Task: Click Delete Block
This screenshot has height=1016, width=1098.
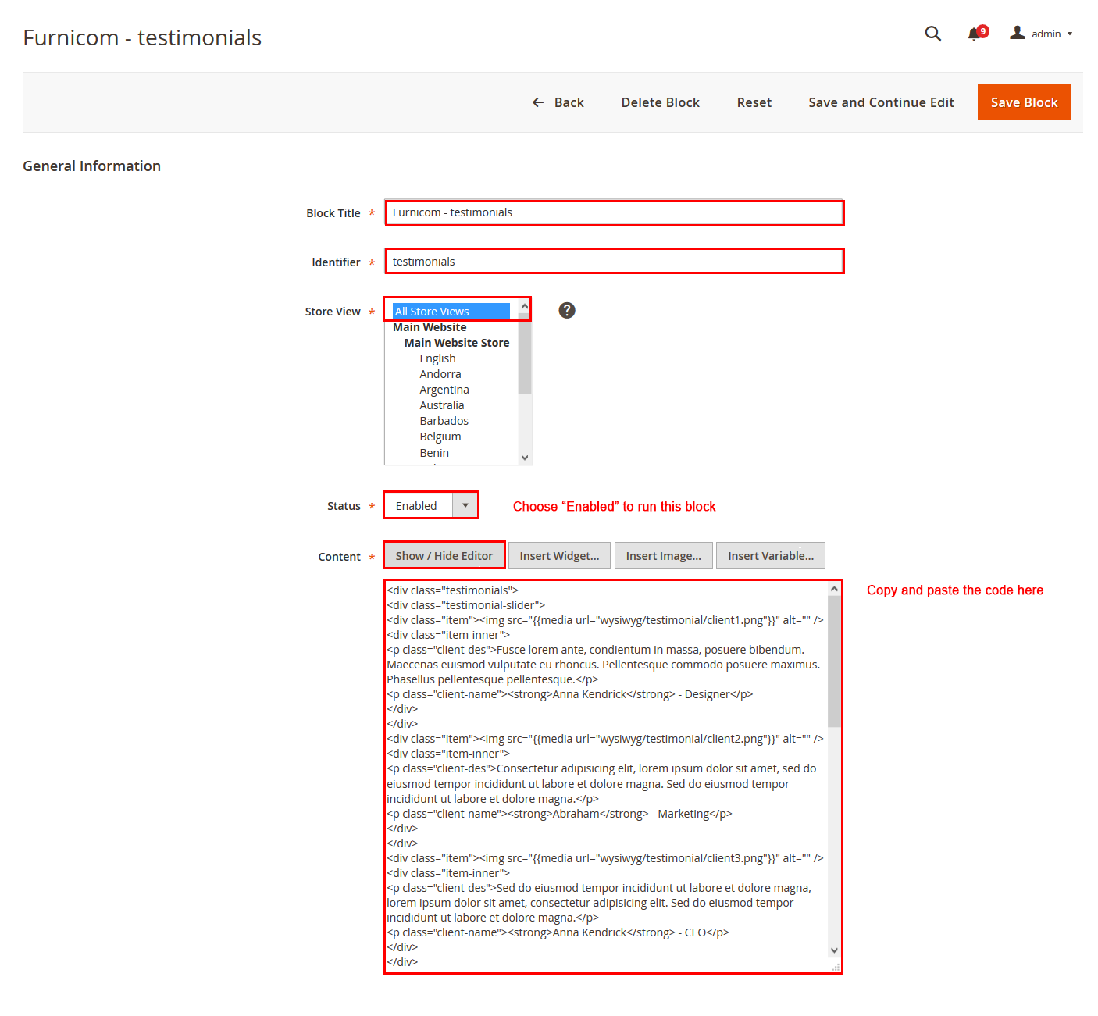Action: click(x=660, y=102)
